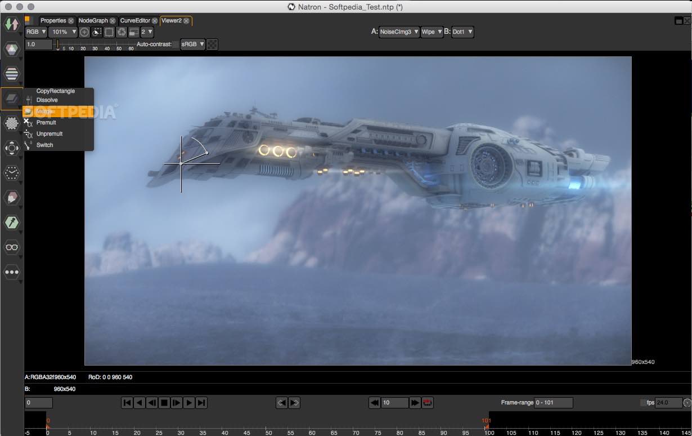Click the float pane icon at top right

(678, 20)
